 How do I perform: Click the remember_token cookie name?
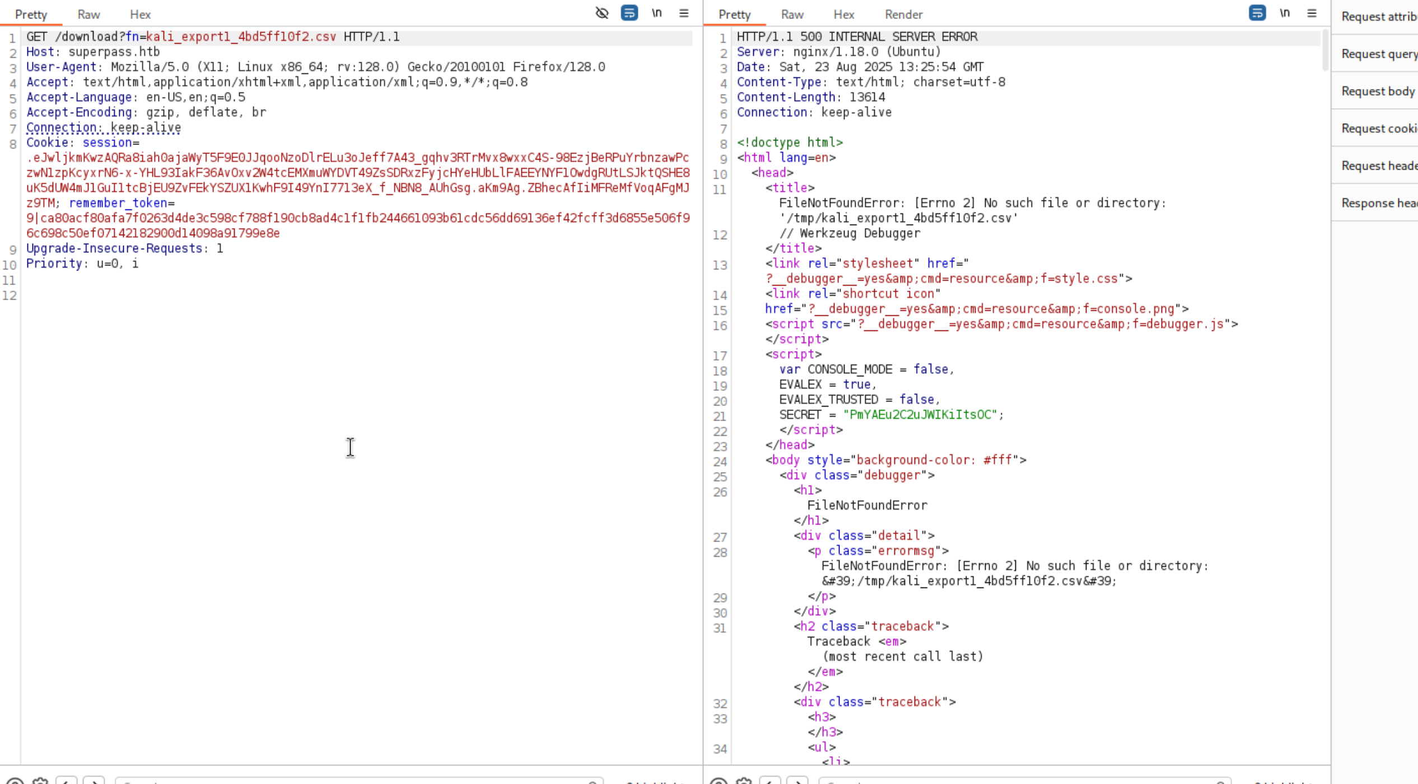point(118,203)
